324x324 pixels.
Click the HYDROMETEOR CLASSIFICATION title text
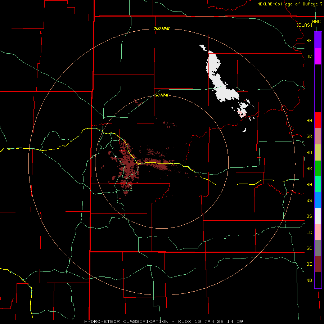126,321
